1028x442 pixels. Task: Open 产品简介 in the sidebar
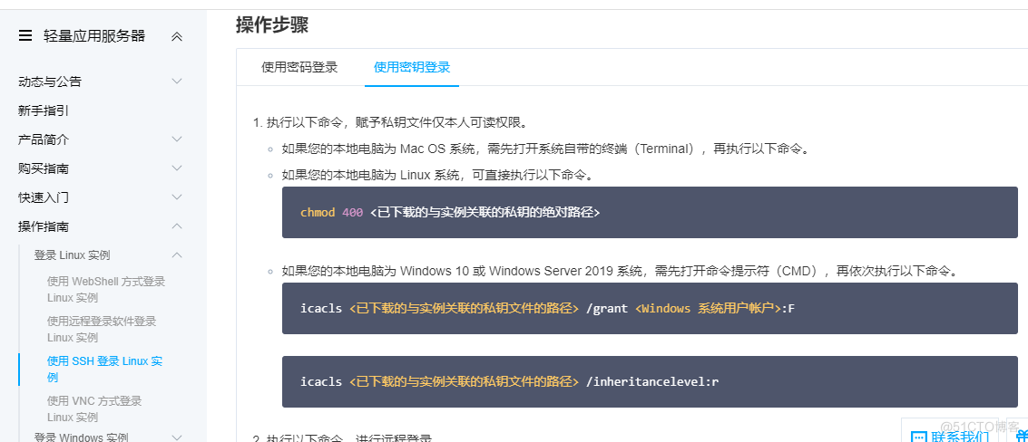point(44,139)
